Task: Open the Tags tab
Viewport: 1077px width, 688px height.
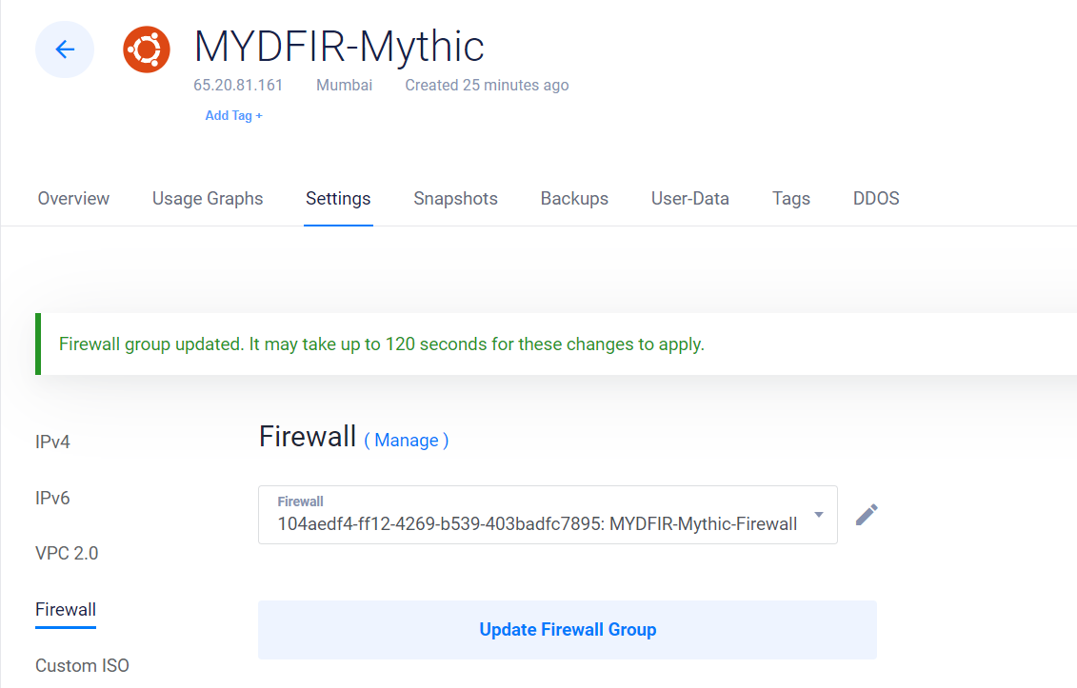Action: tap(790, 199)
